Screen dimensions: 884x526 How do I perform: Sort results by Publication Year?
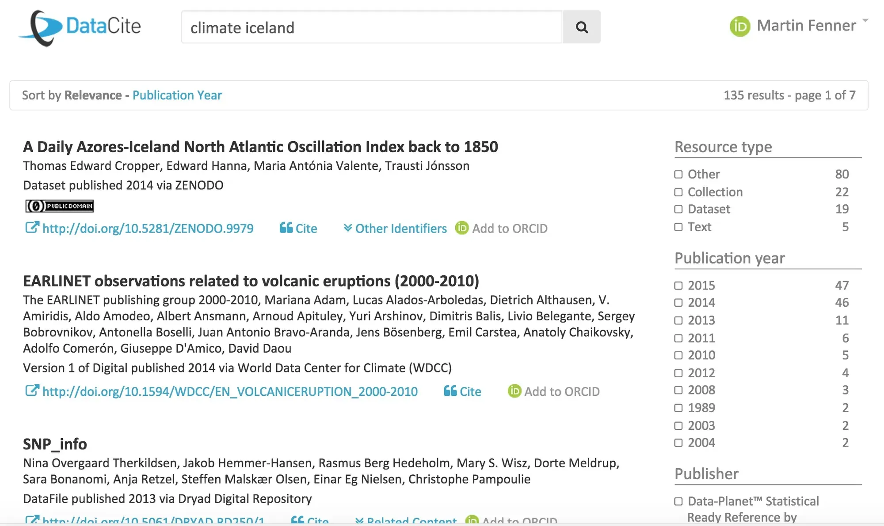point(177,95)
